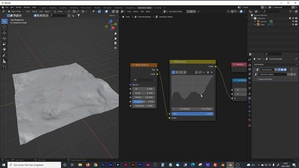Click the Windows search box
299x168 pixels.
[34, 165]
